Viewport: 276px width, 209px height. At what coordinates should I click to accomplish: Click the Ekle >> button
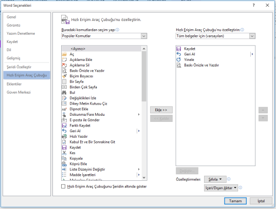(161, 110)
